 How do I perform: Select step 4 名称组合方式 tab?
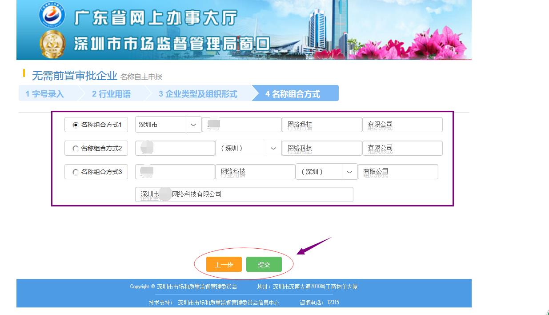tap(293, 94)
